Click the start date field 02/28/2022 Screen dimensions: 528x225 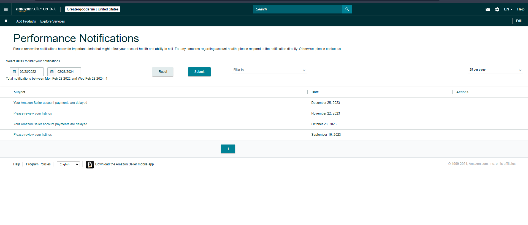[31, 72]
